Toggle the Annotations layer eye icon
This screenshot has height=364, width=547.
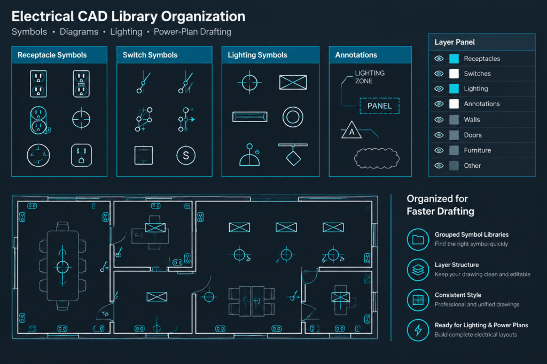[439, 104]
